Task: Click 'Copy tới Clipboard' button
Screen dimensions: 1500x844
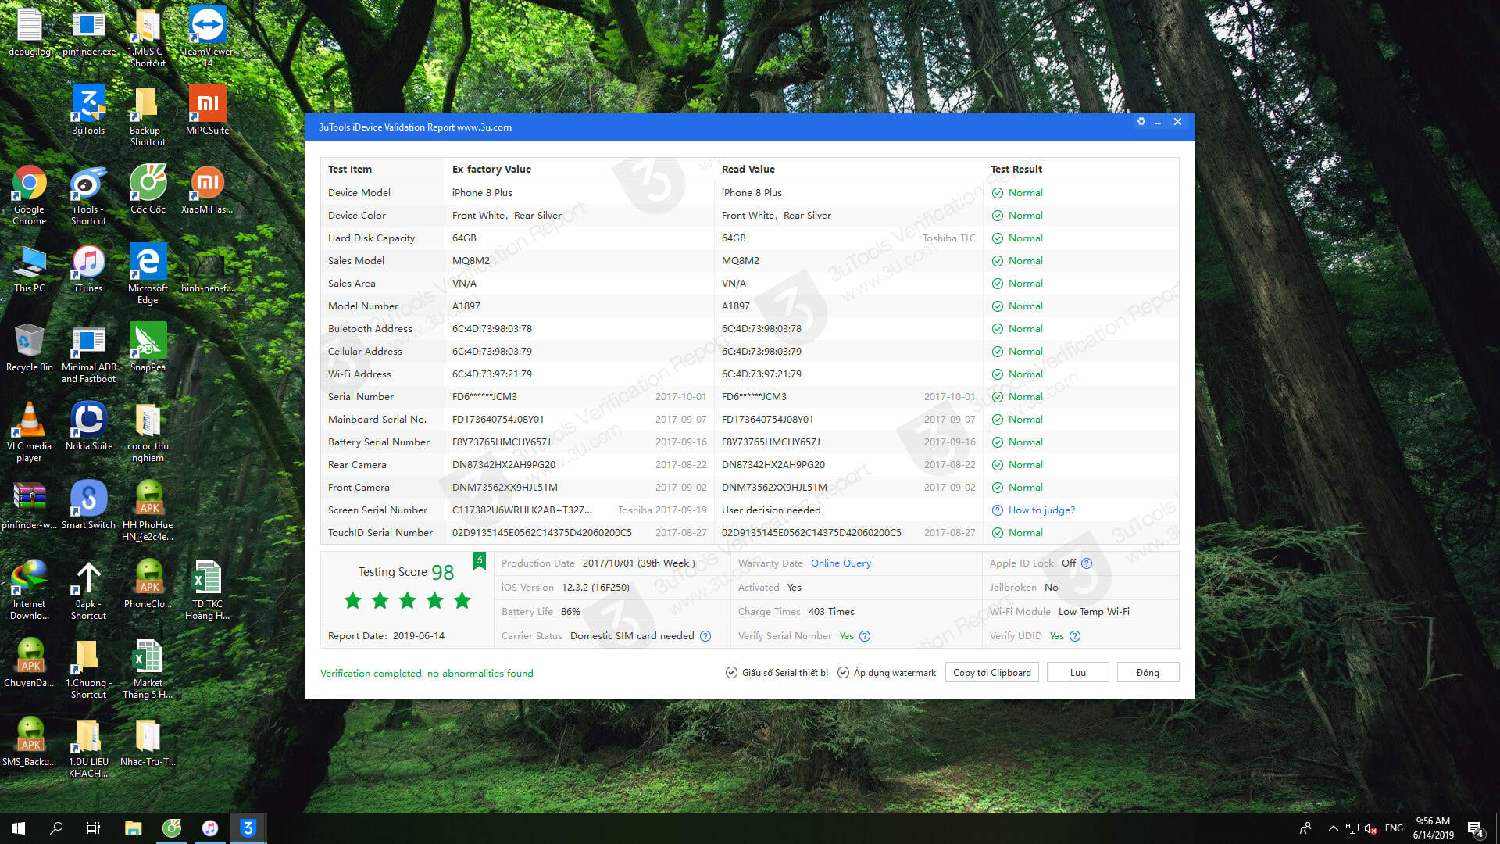Action: point(991,673)
